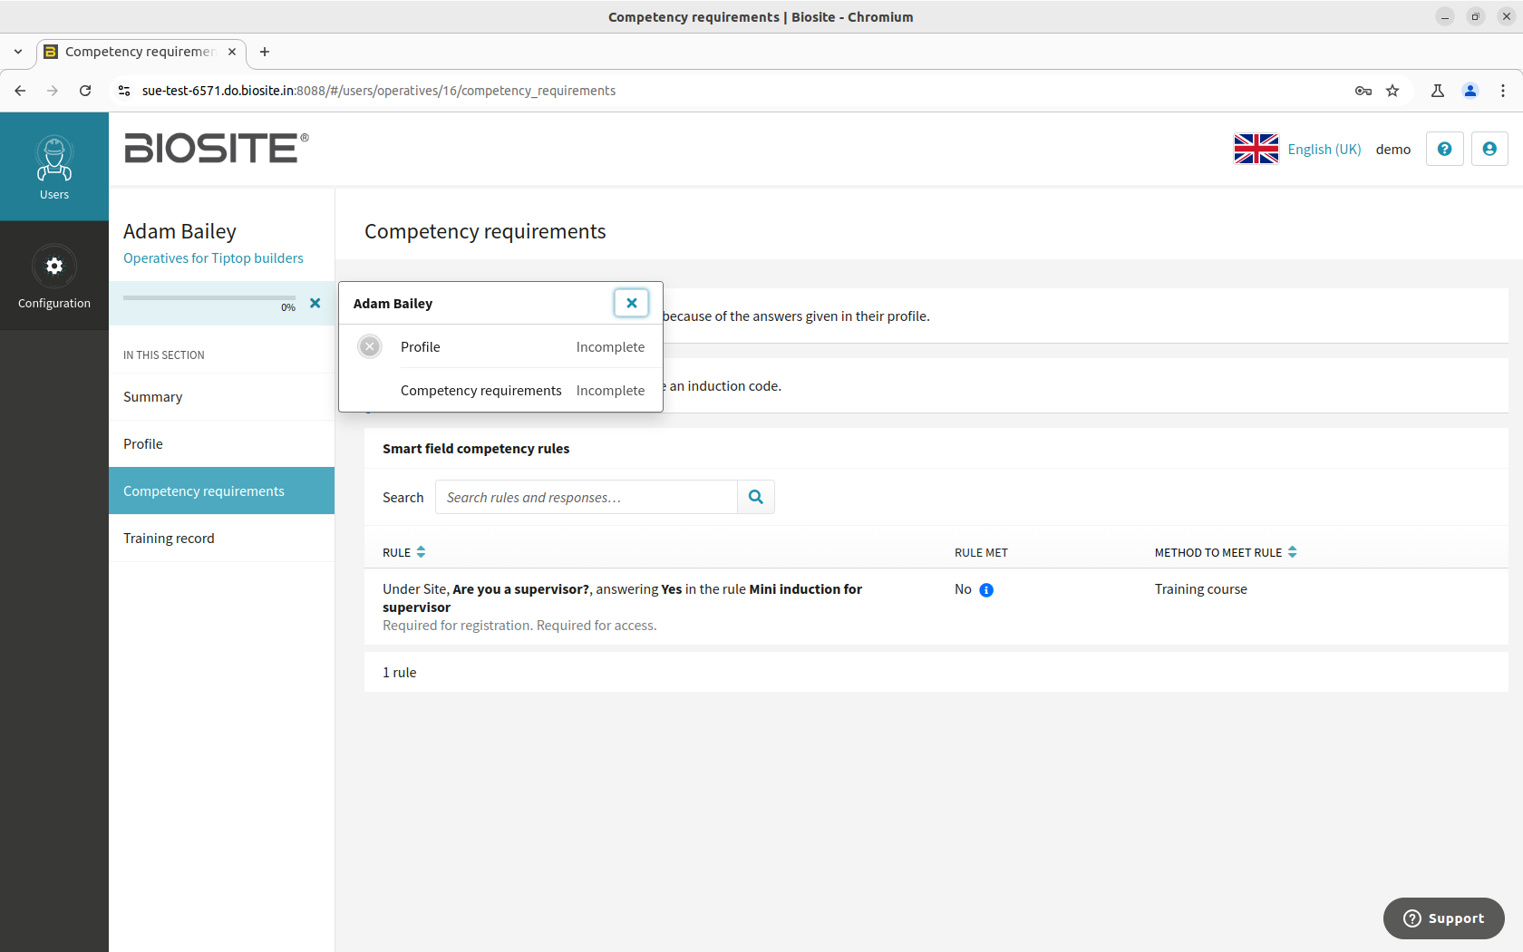Sort by Method to Meet Rule column
The width and height of the screenshot is (1523, 952).
click(x=1225, y=552)
